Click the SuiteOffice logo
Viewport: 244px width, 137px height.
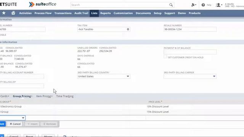click(x=42, y=4)
